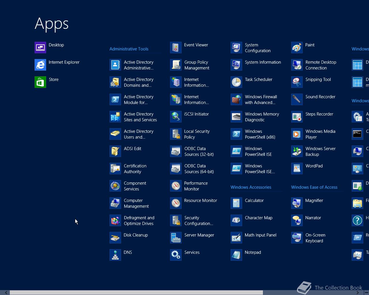Image resolution: width=369 pixels, height=295 pixels.
Task: Launch Internet Explorer icon
Action: tap(40, 65)
